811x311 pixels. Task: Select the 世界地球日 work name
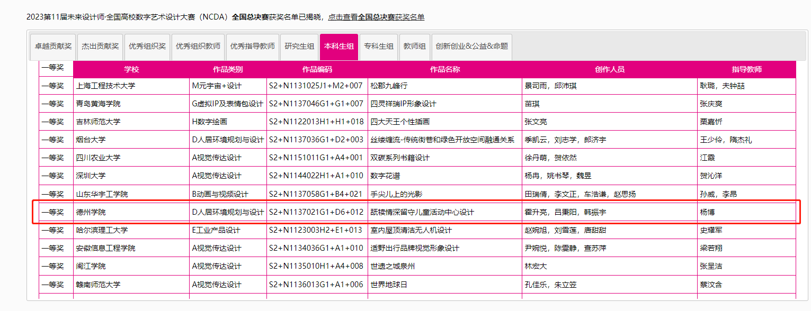click(389, 285)
